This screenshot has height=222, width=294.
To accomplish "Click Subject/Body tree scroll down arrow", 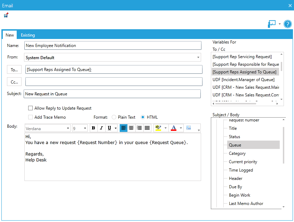I will [x=284, y=207].
